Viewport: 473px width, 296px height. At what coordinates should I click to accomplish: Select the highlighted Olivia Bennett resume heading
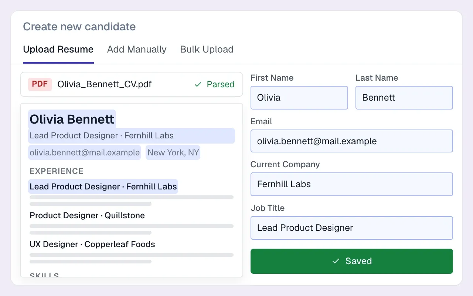[x=72, y=119]
